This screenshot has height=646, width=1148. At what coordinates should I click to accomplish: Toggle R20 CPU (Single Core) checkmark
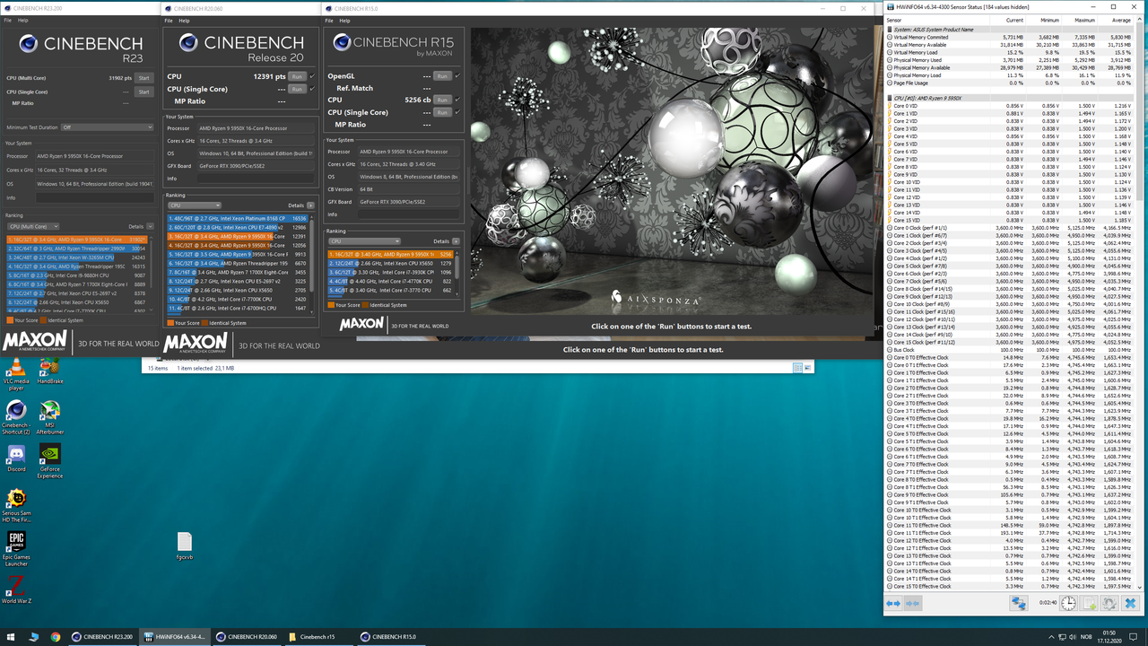[x=312, y=89]
